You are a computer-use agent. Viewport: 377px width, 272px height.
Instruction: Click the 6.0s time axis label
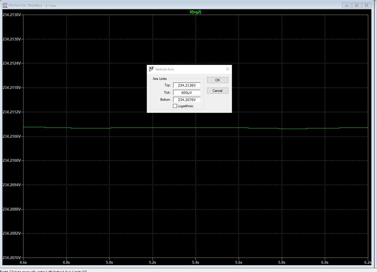click(325, 262)
